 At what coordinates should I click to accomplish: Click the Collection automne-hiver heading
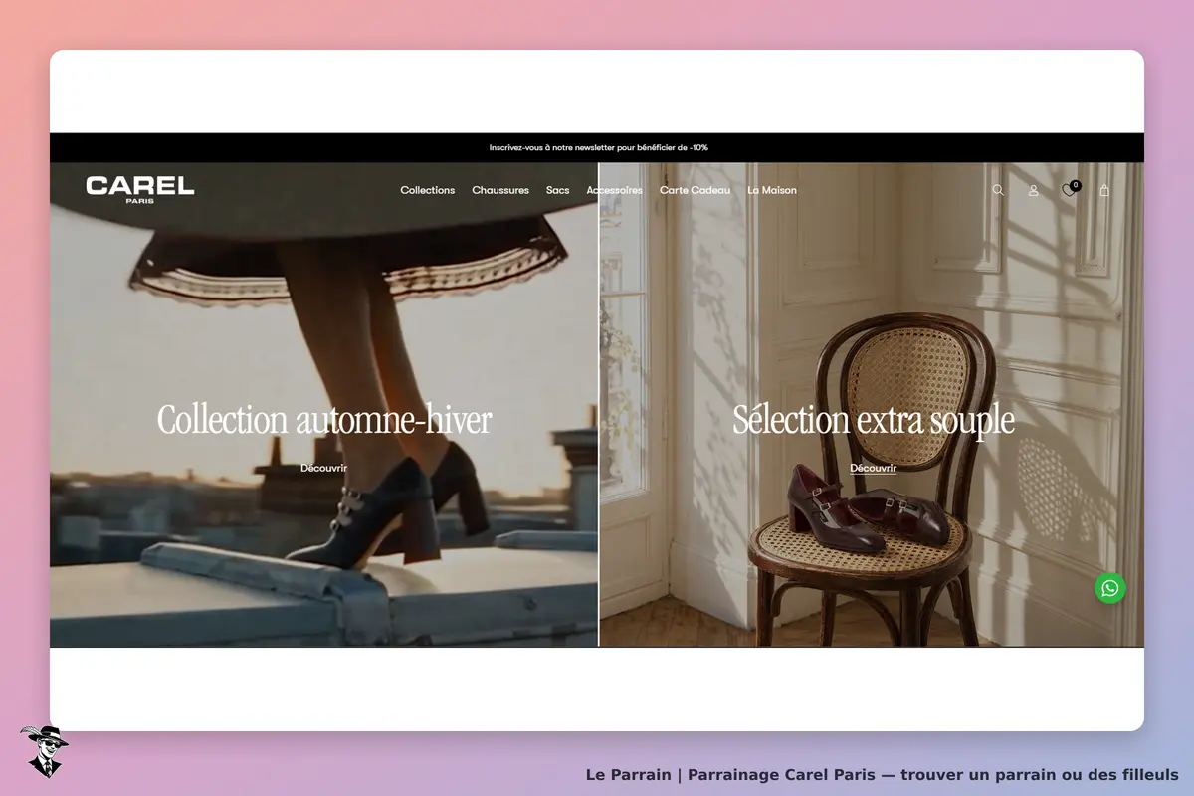point(324,419)
